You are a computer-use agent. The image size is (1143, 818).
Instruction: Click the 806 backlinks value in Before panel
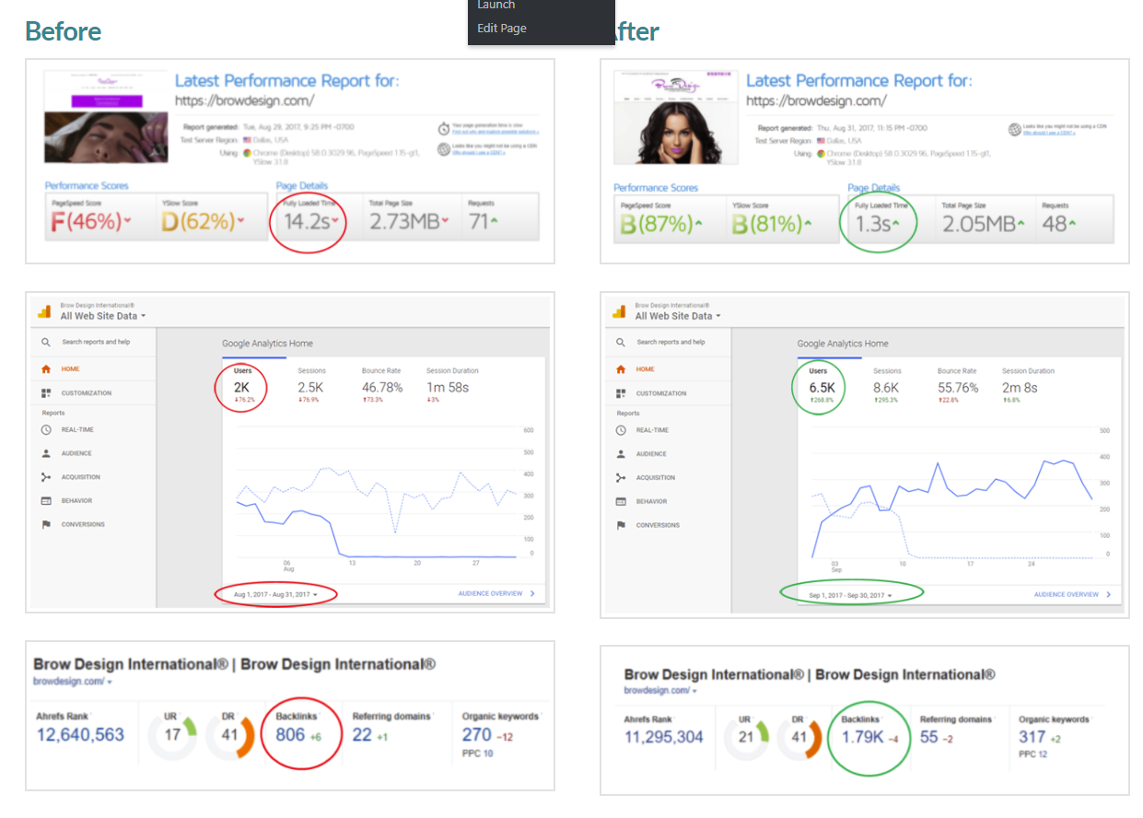point(290,734)
